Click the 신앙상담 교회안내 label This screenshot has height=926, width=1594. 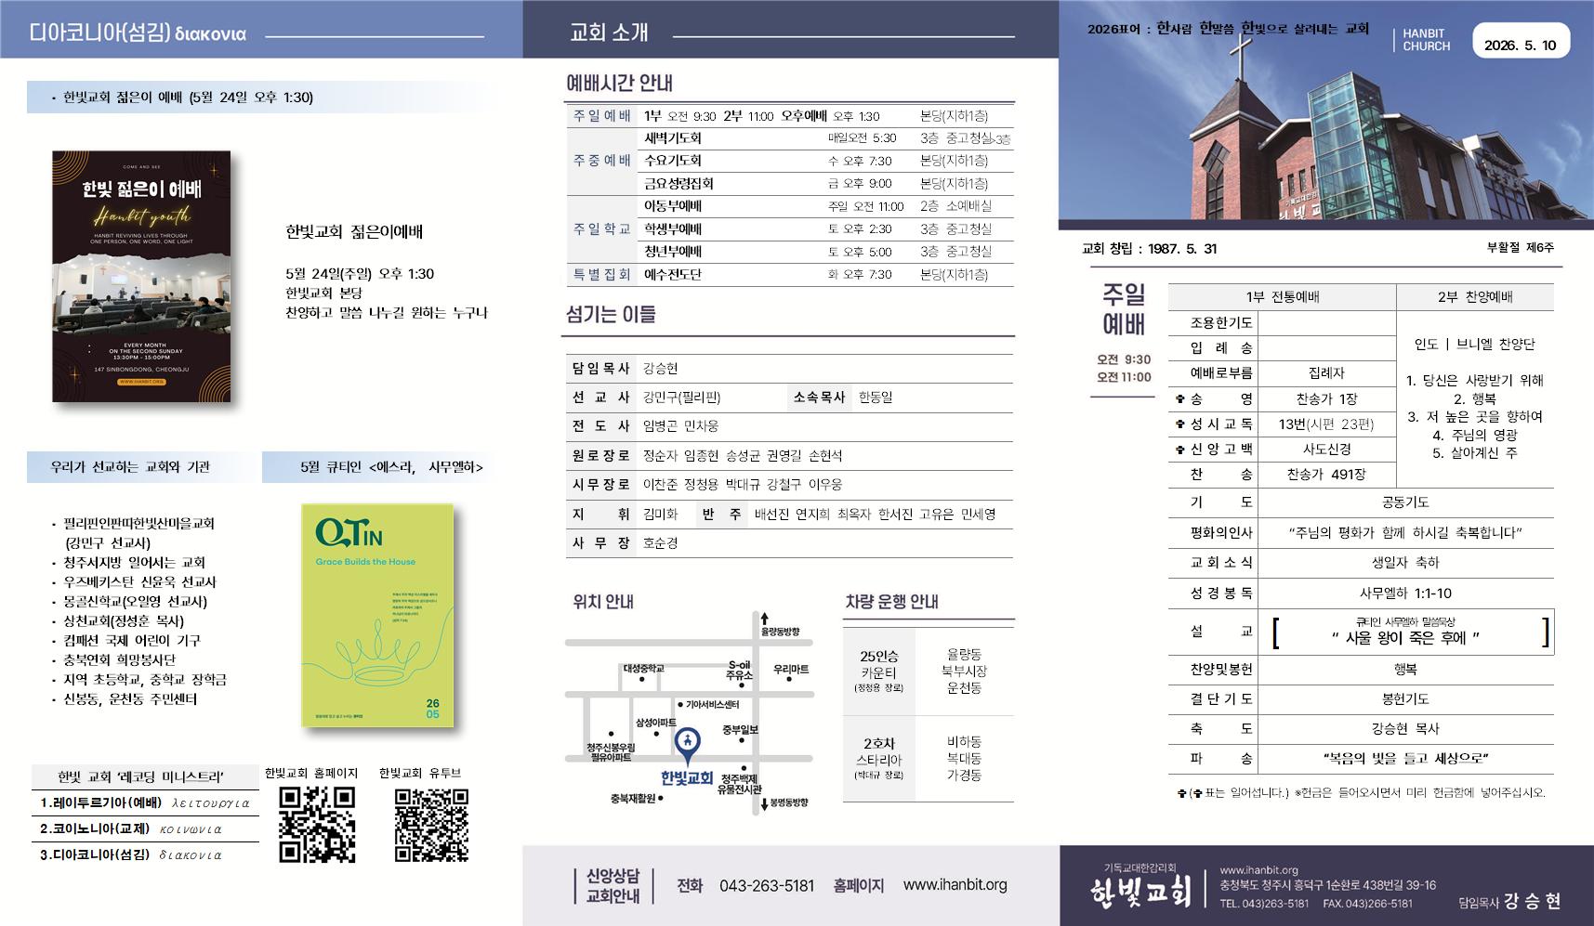[613, 886]
